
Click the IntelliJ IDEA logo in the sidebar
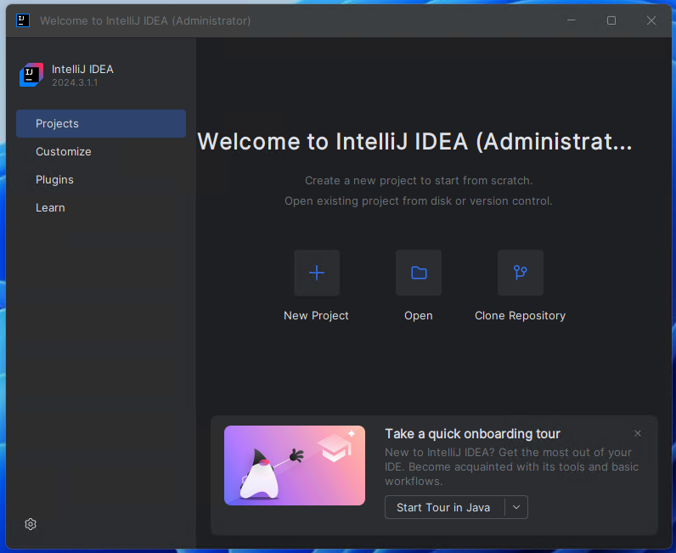[31, 75]
